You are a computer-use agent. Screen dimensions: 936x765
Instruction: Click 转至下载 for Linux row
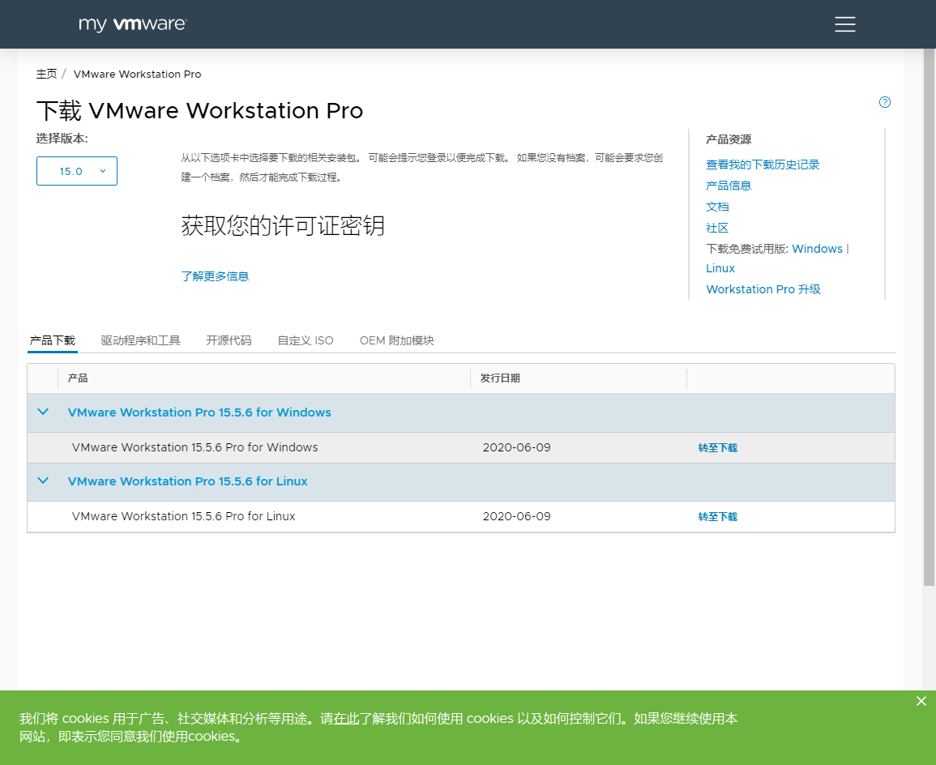pyautogui.click(x=717, y=517)
